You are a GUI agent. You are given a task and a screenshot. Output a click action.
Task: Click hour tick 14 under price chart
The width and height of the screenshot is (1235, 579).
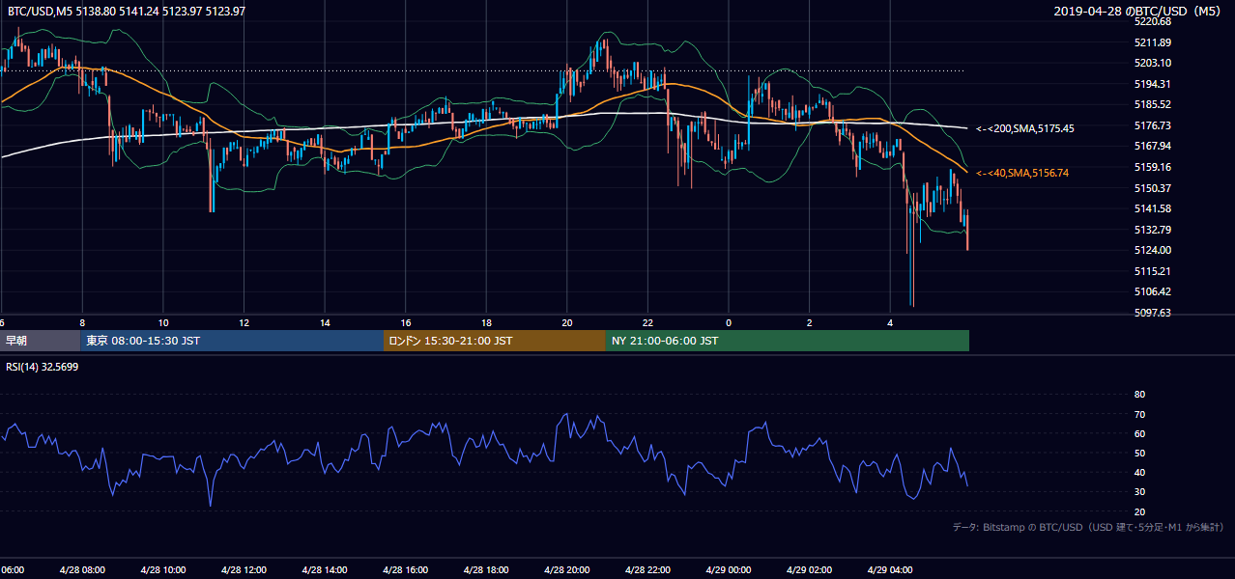(x=325, y=323)
